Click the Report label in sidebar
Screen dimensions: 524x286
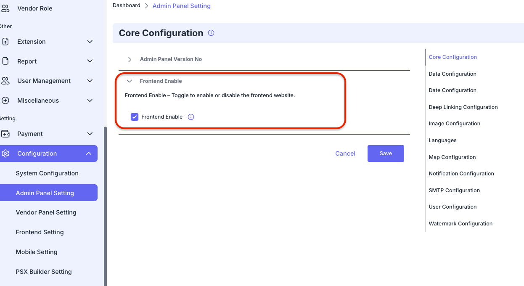pos(27,61)
